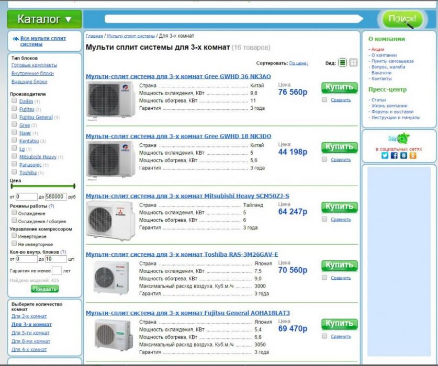
Task: Switch to list view icon
Action: pyautogui.click(x=342, y=63)
